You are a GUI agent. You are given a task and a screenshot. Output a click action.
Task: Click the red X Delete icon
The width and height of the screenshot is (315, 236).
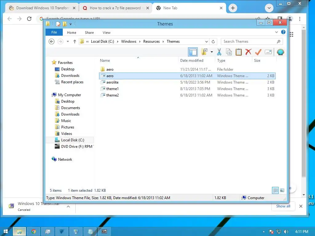pos(248,52)
